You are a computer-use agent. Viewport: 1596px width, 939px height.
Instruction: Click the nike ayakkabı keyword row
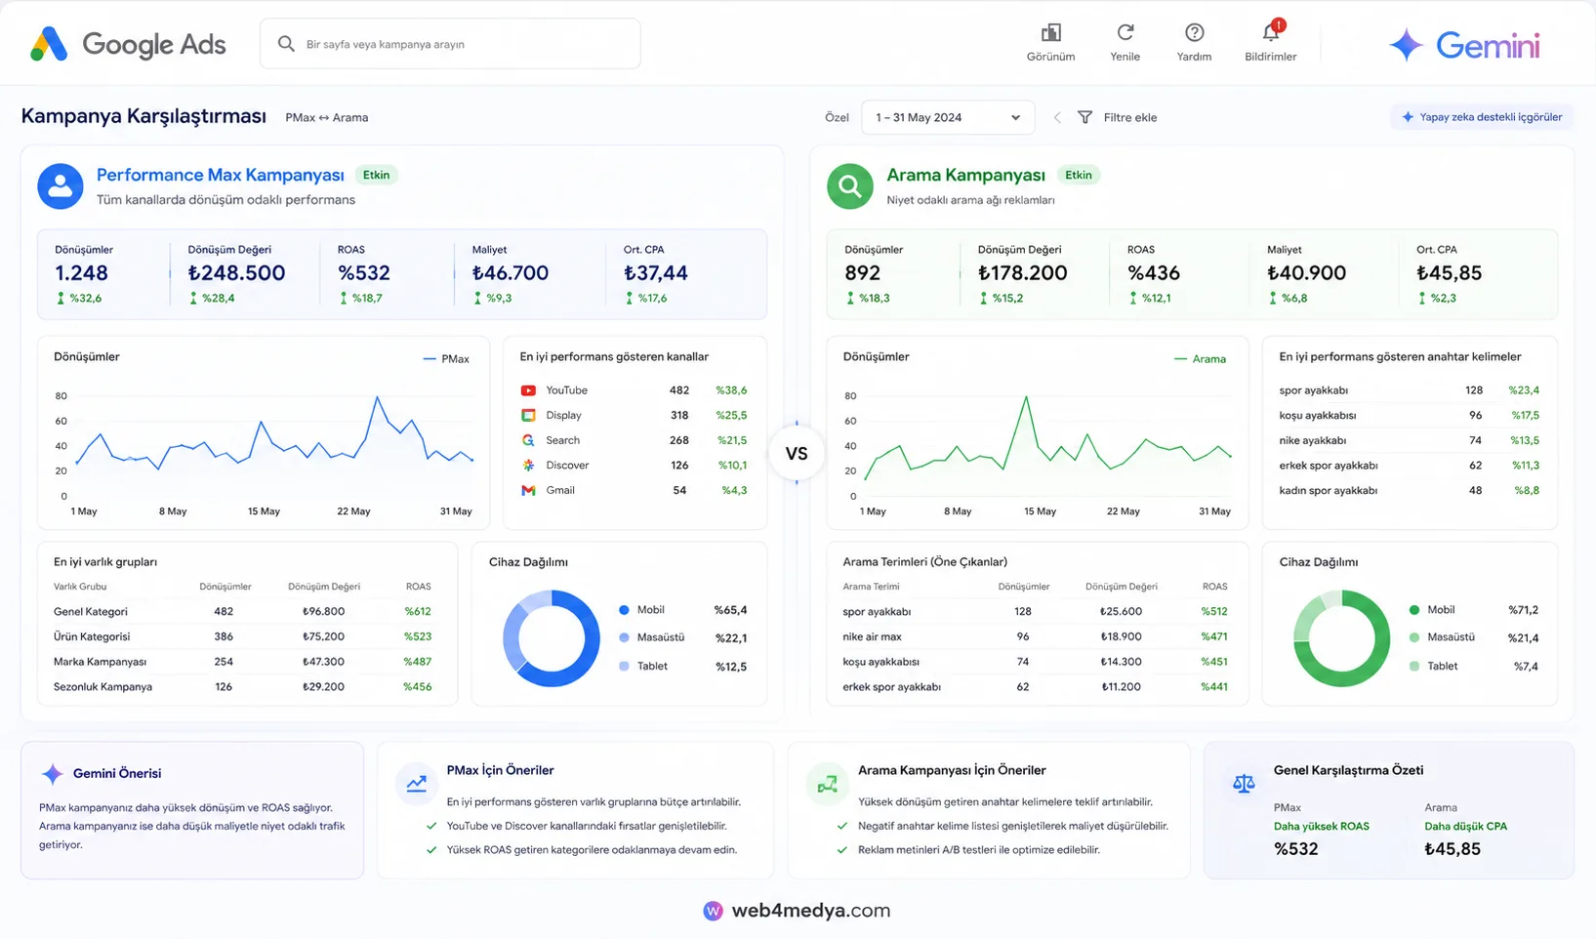point(1409,440)
